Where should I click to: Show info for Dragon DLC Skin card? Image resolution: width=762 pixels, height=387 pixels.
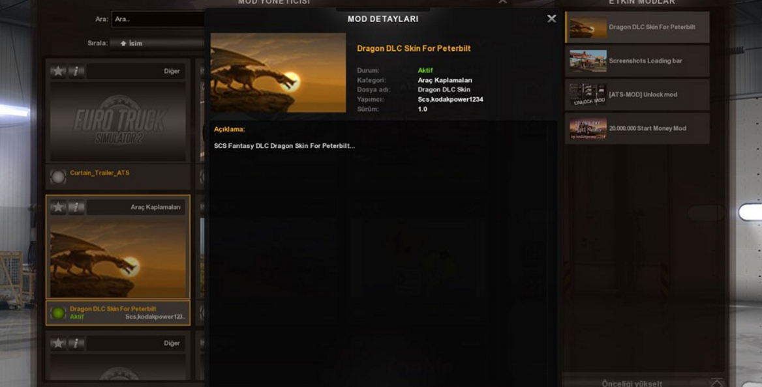click(76, 207)
